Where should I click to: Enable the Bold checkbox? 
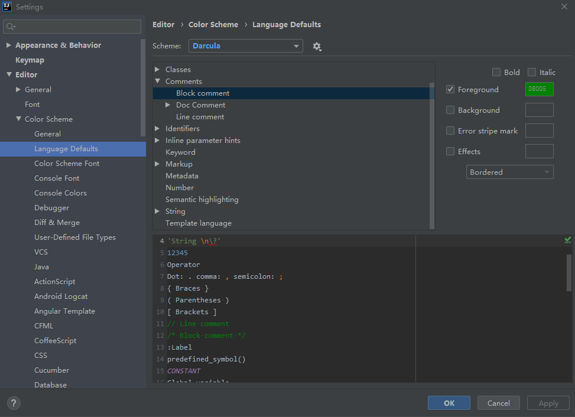tap(496, 72)
